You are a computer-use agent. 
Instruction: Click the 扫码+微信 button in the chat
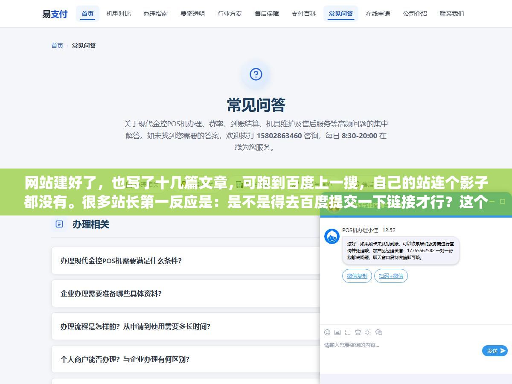tap(391, 276)
